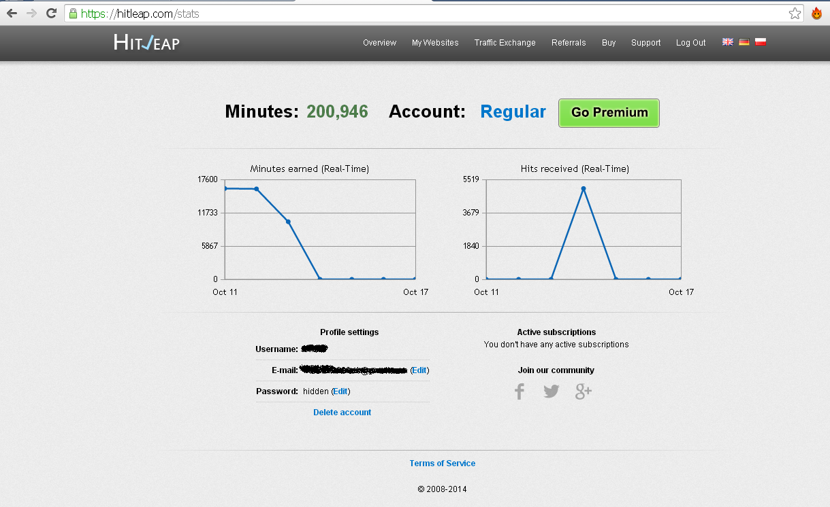The image size is (830, 507).
Task: Switch language with the UK flag
Action: click(x=728, y=42)
